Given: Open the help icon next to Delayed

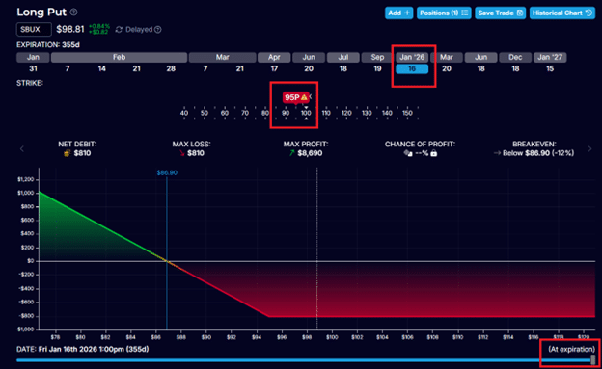Looking at the screenshot, I should point(158,30).
